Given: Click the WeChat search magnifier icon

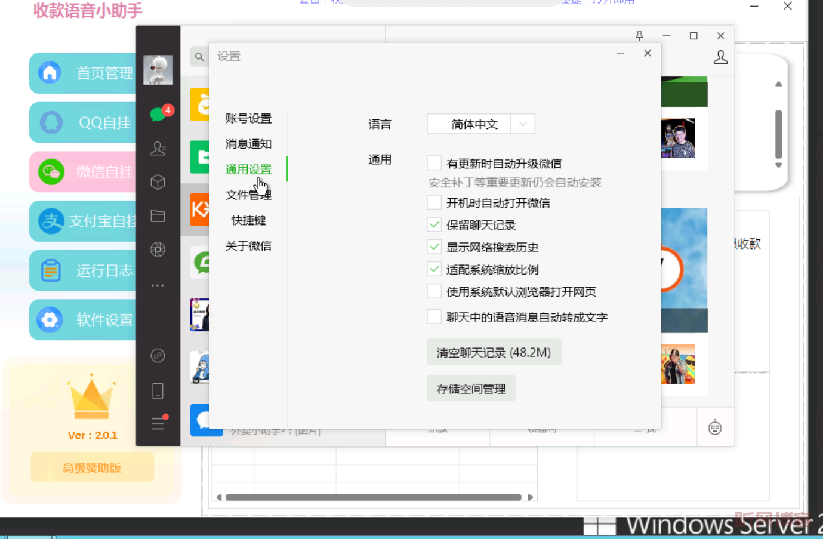Looking at the screenshot, I should [199, 57].
